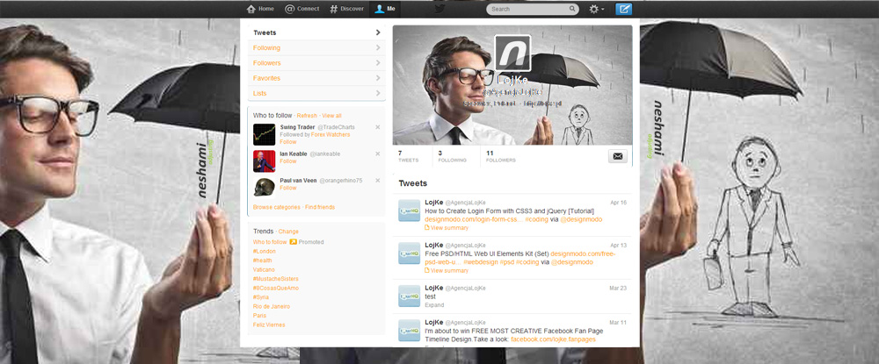Click the Apr 16 timestamp

coord(618,203)
